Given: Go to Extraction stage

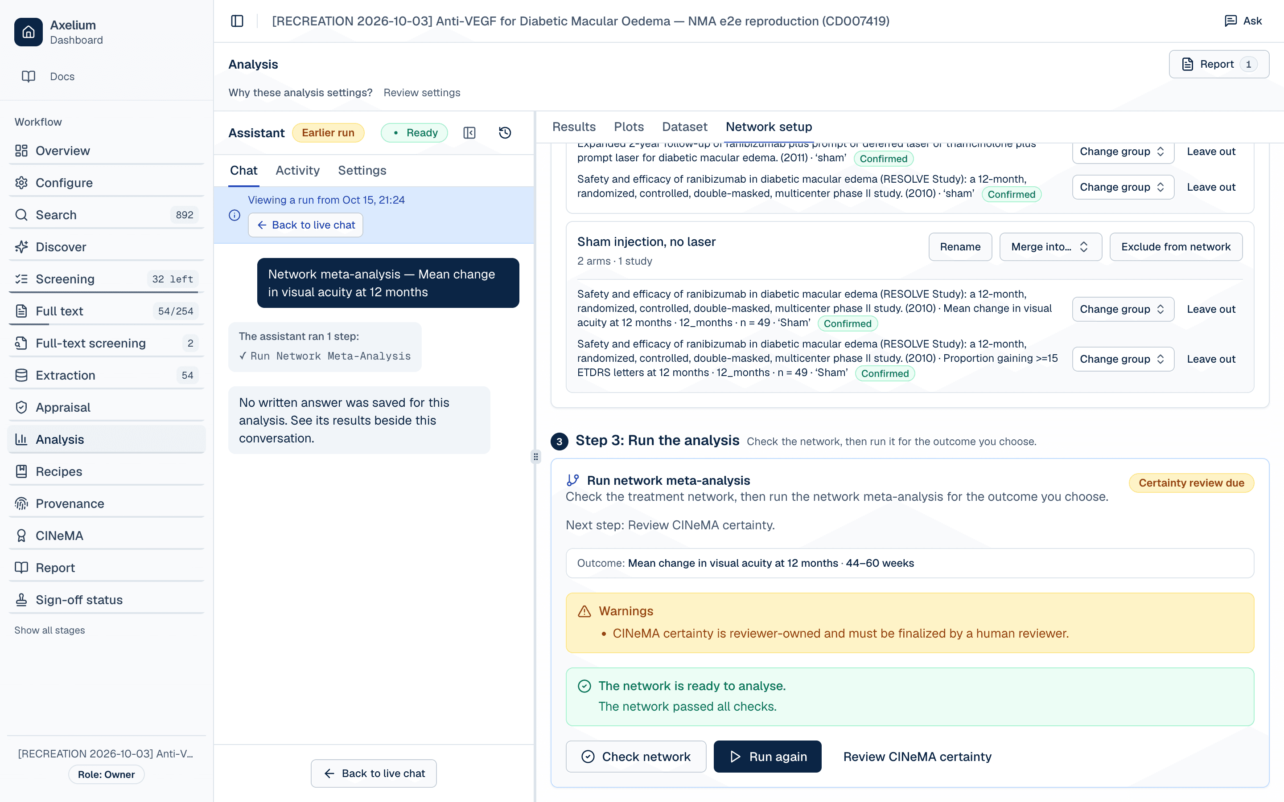Looking at the screenshot, I should coord(107,375).
